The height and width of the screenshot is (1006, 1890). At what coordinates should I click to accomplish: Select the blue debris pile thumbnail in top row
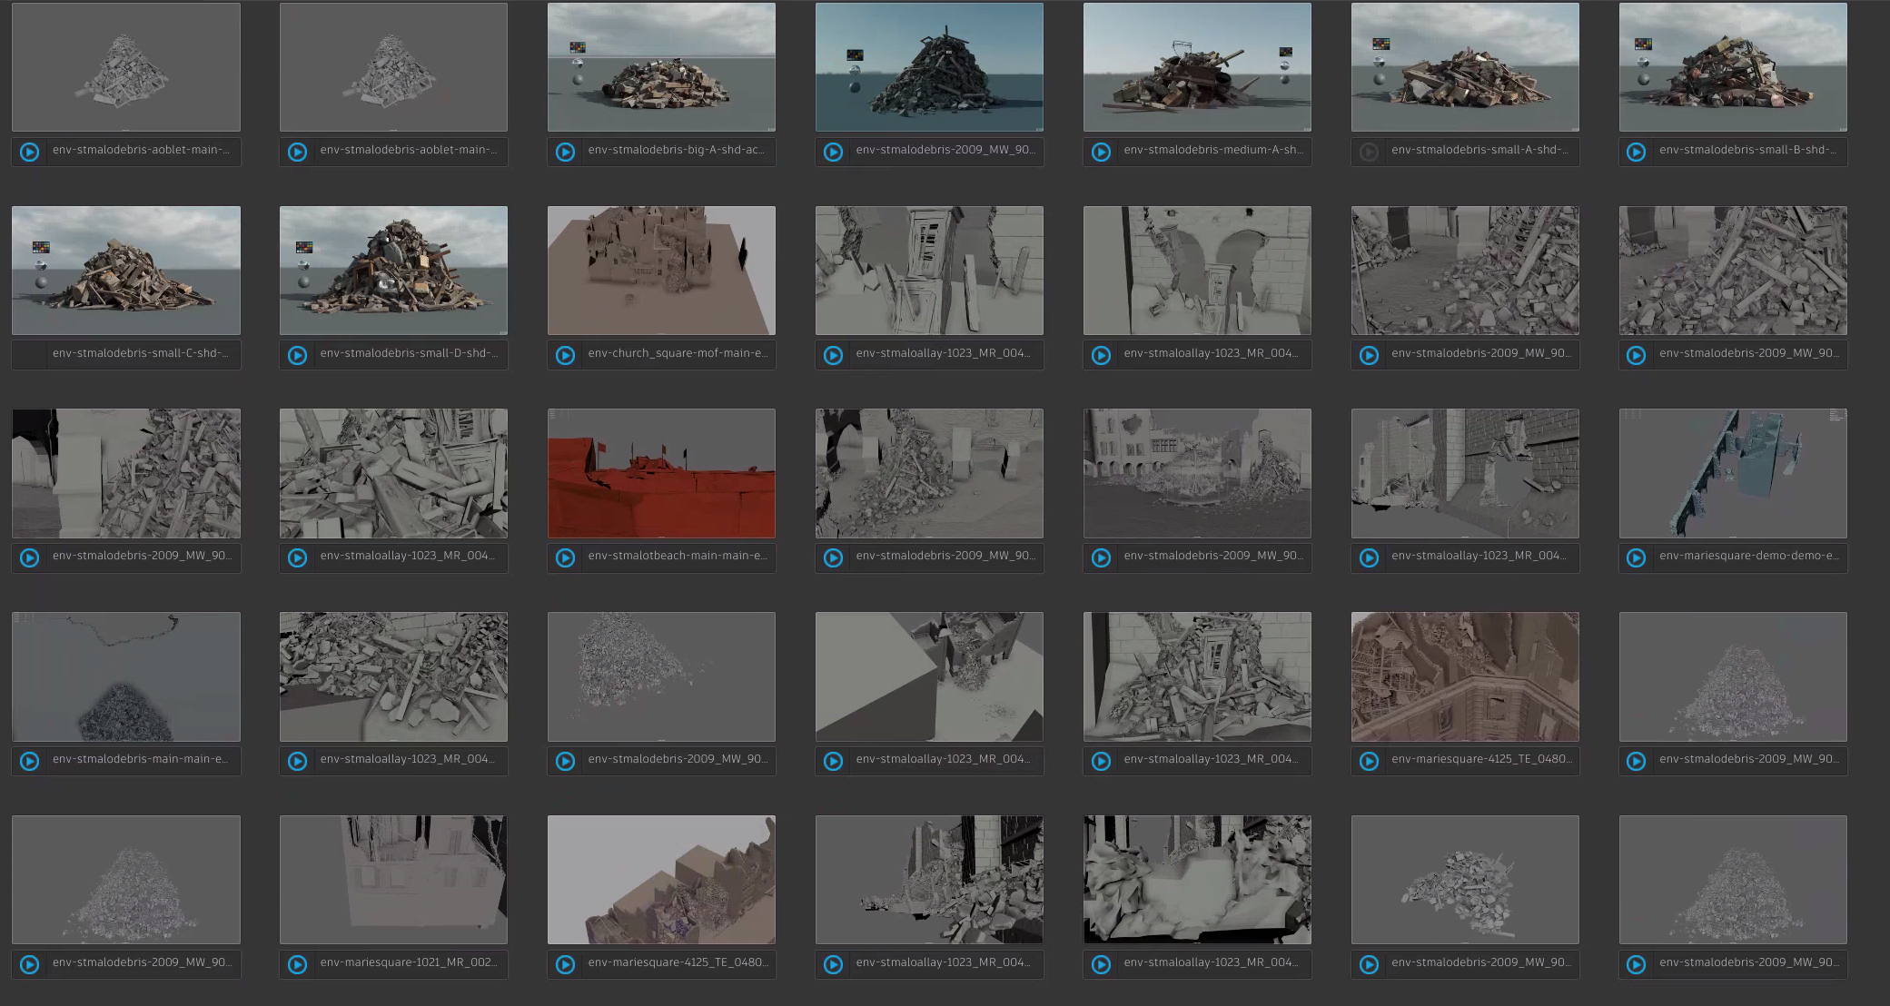929,66
